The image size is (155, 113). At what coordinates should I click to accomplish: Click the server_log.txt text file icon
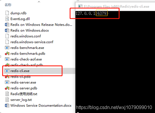(x=7, y=100)
